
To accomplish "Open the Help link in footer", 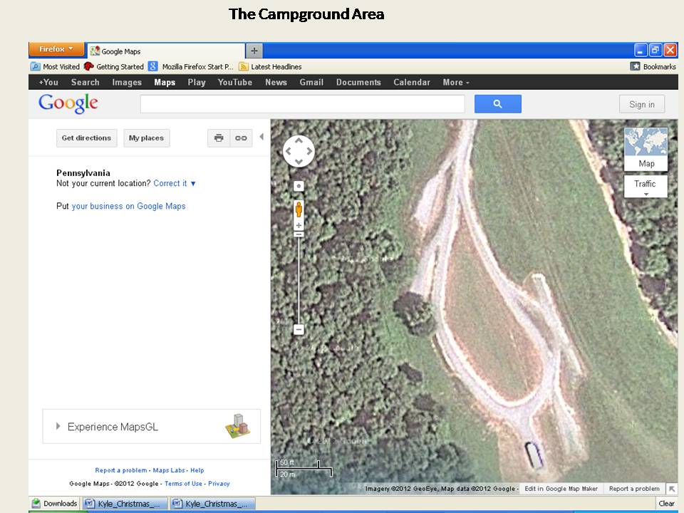I will pos(197,470).
